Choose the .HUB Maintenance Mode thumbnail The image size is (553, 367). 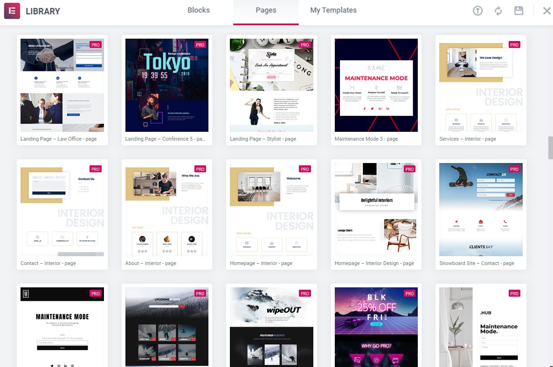tap(481, 327)
